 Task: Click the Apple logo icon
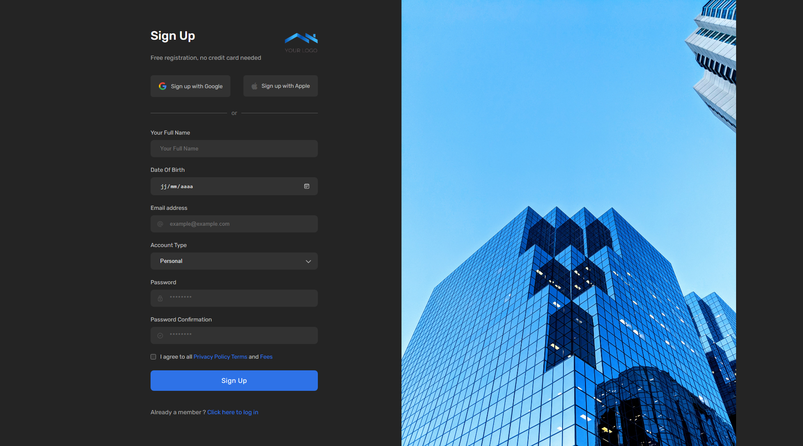click(x=254, y=86)
